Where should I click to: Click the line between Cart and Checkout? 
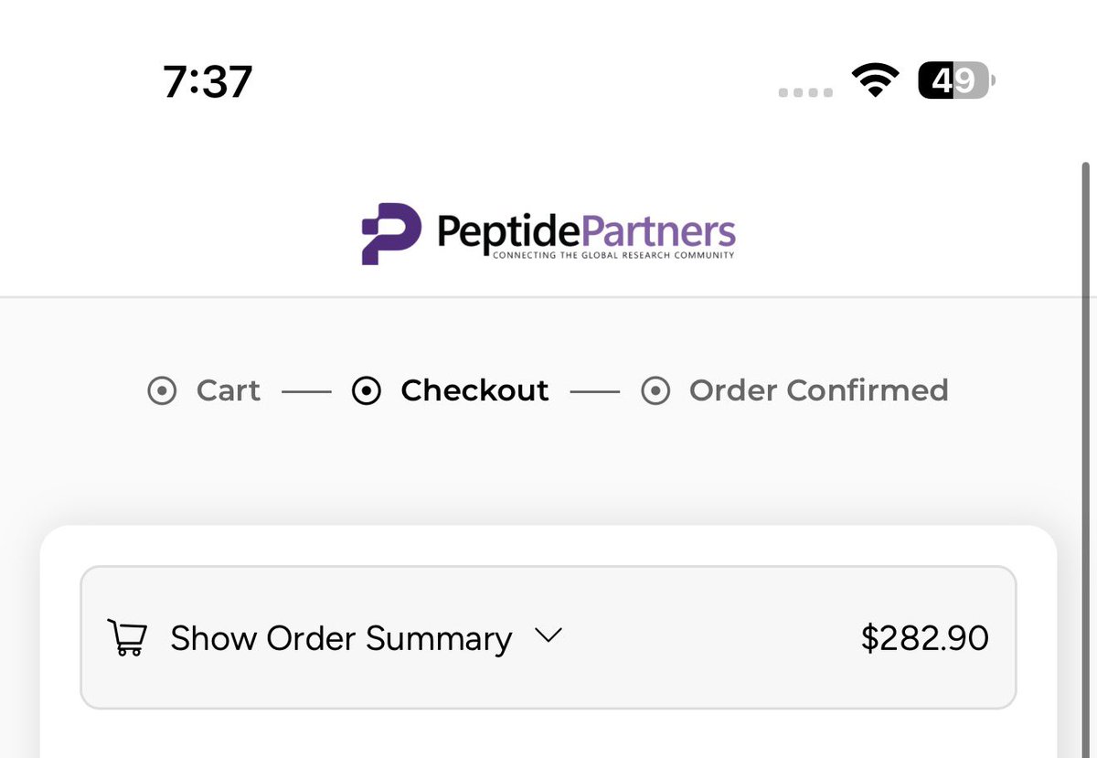306,392
